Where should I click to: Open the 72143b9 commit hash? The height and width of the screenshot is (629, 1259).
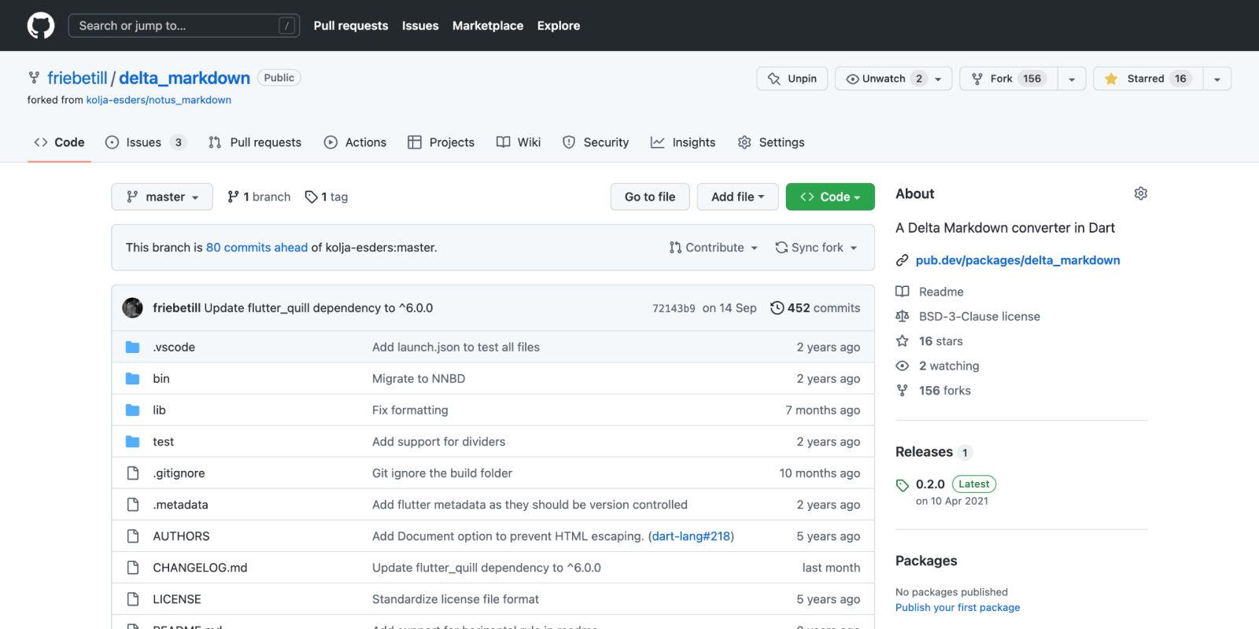pos(674,308)
